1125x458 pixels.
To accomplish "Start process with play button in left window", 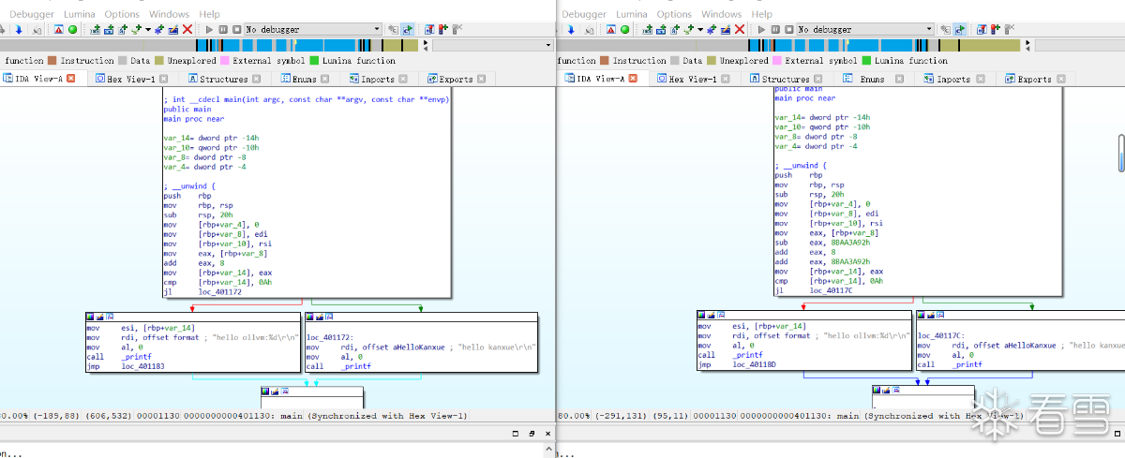I will [x=209, y=30].
